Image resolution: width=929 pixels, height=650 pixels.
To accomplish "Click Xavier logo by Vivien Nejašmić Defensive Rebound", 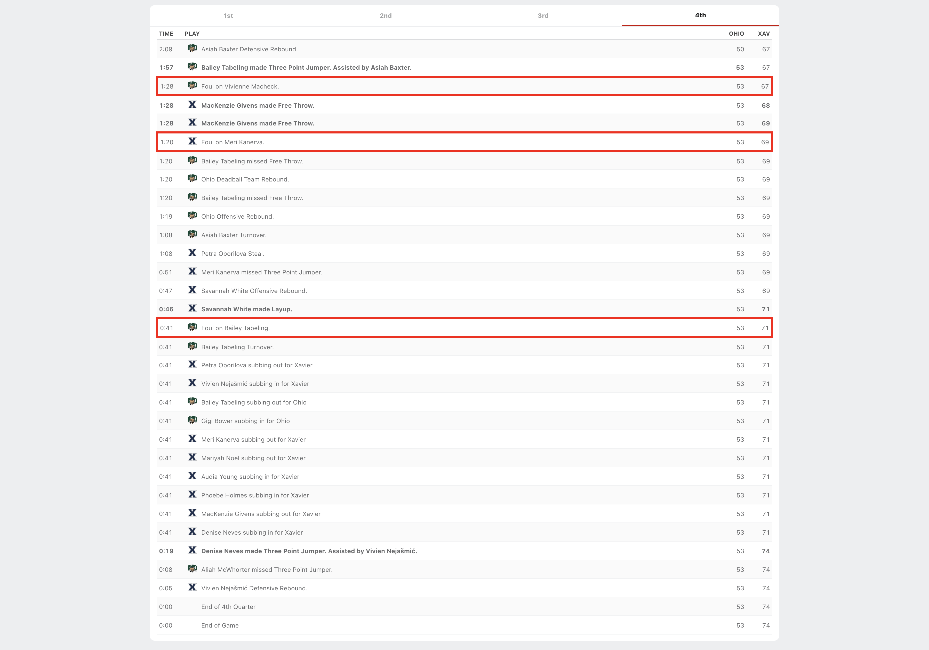I will [192, 588].
